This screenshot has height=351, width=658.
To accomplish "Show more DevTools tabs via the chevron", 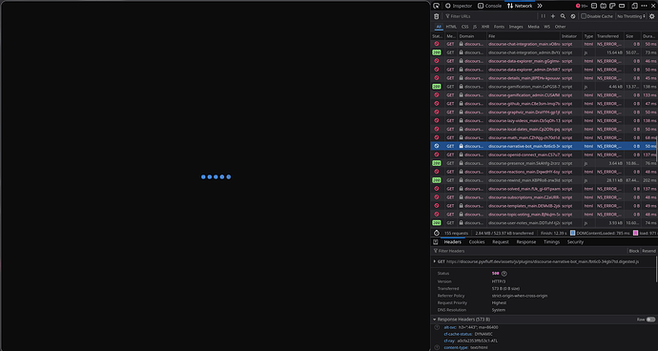I will pyautogui.click(x=540, y=6).
